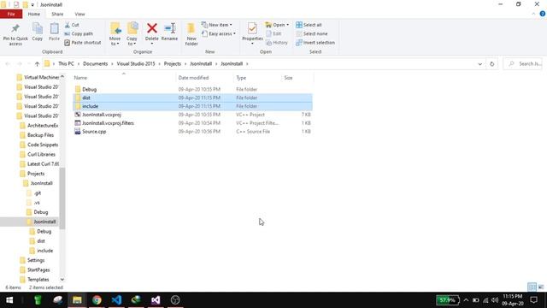Open Visual Studio from taskbar
Viewport: 547px width, 308px height.
point(156,300)
